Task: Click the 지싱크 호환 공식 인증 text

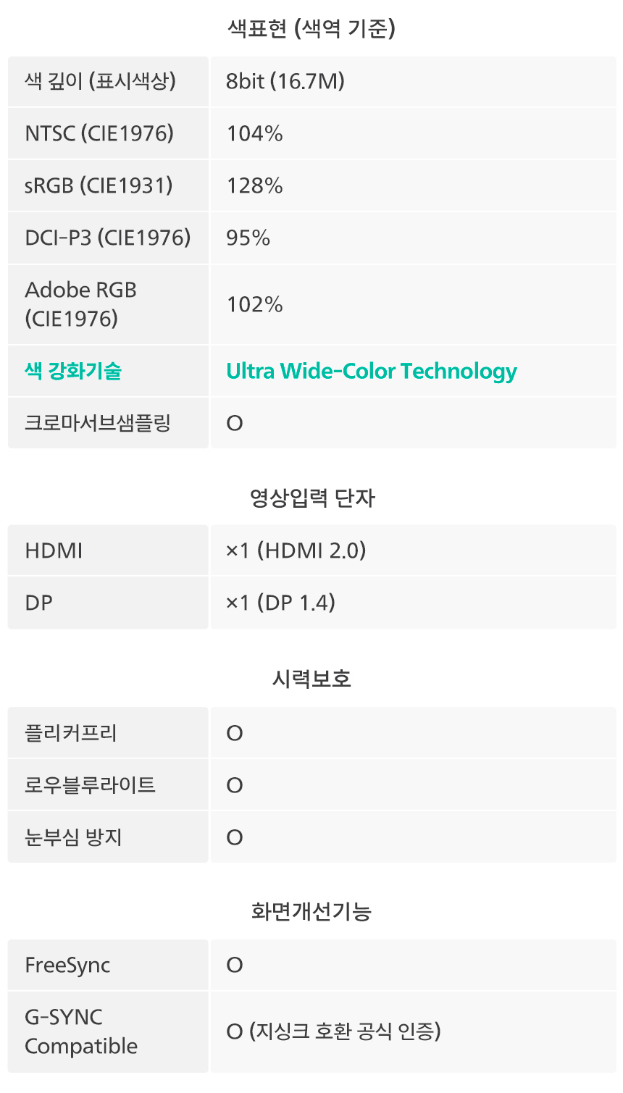Action: coord(345,1031)
